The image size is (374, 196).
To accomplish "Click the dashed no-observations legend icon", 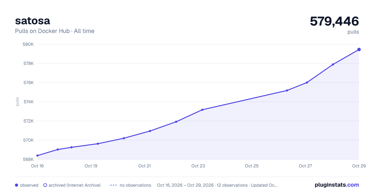I will point(113,185).
